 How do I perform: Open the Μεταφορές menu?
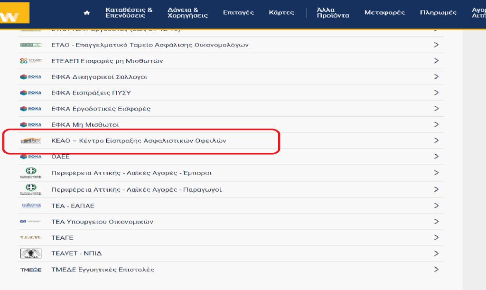click(x=384, y=13)
